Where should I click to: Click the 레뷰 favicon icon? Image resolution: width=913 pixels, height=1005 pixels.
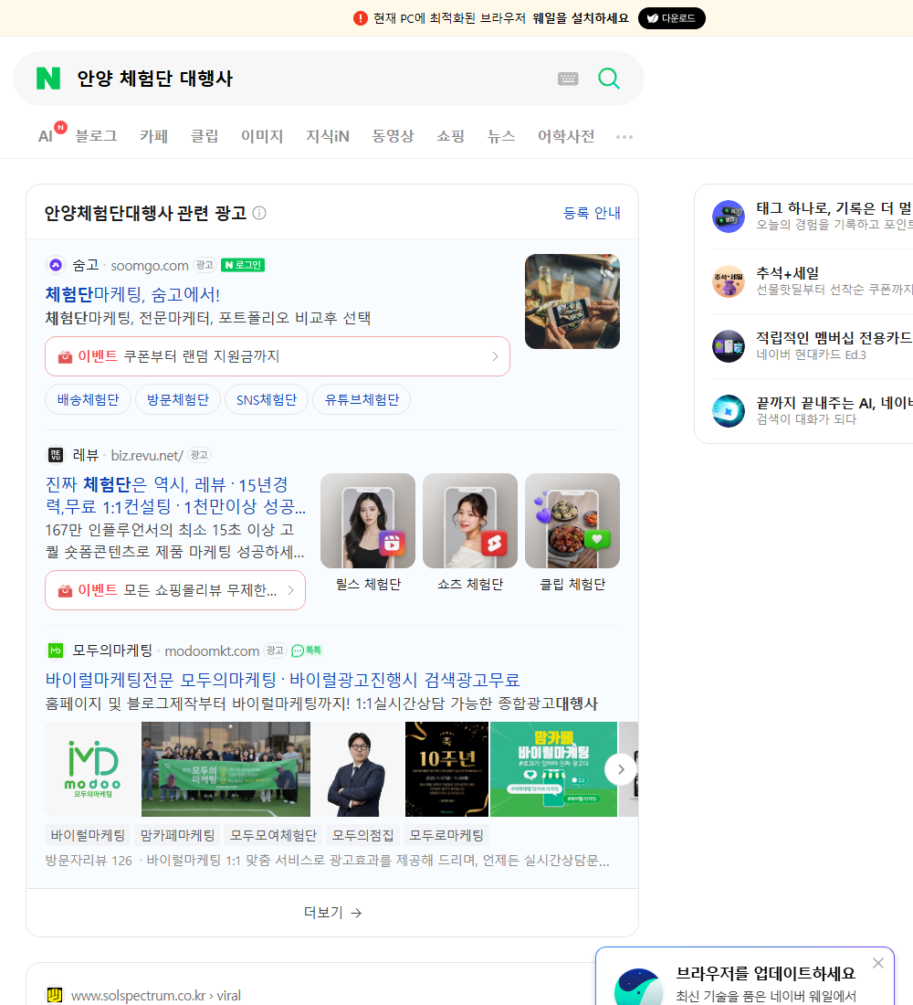(56, 455)
